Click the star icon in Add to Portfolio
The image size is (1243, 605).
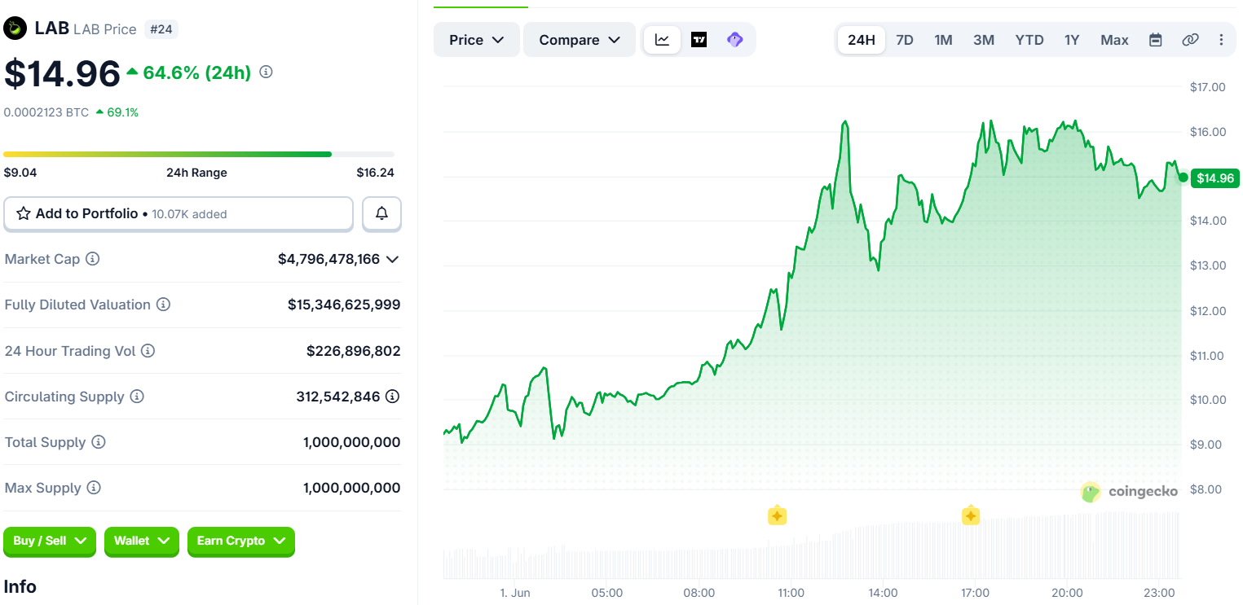[23, 213]
